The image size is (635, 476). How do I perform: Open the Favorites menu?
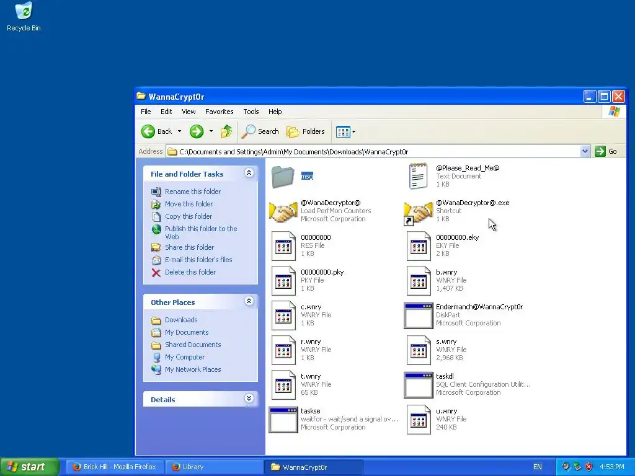[x=219, y=112]
